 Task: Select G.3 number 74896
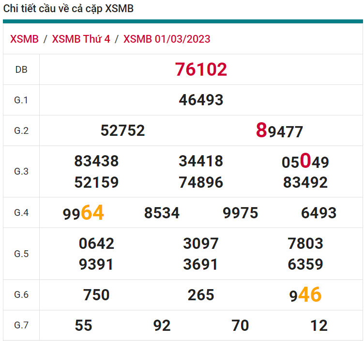pyautogui.click(x=201, y=182)
